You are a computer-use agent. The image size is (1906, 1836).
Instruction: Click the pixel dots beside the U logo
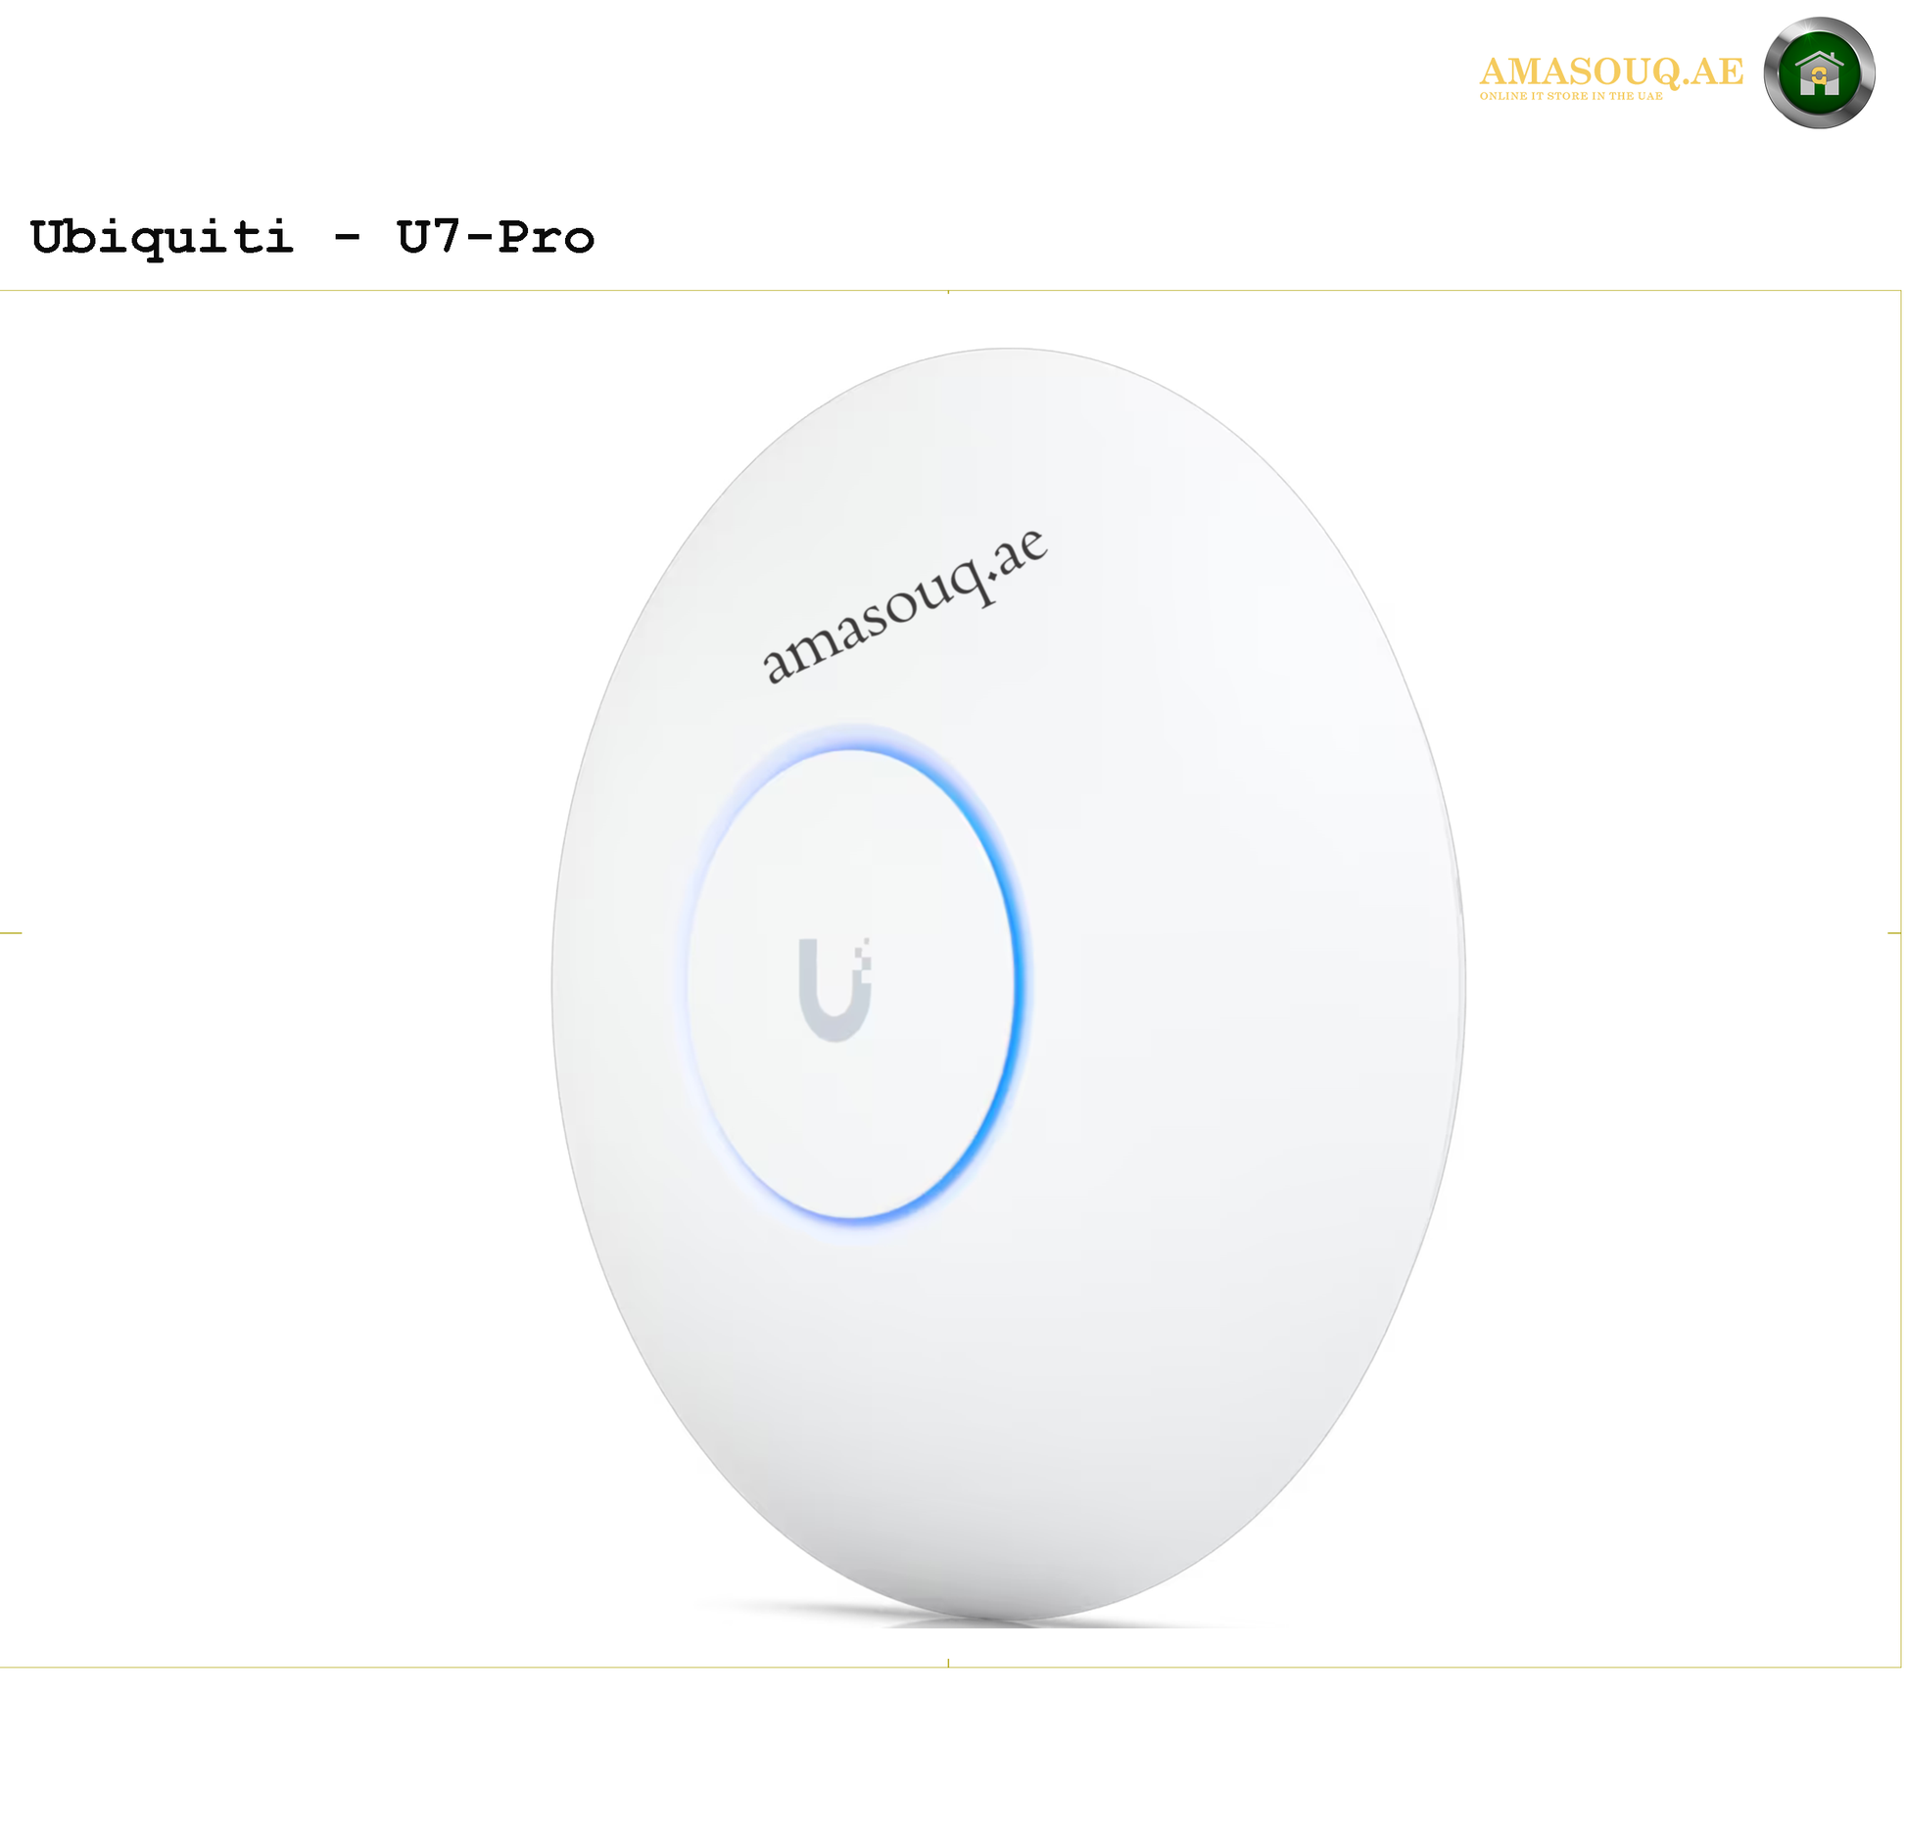863,957
